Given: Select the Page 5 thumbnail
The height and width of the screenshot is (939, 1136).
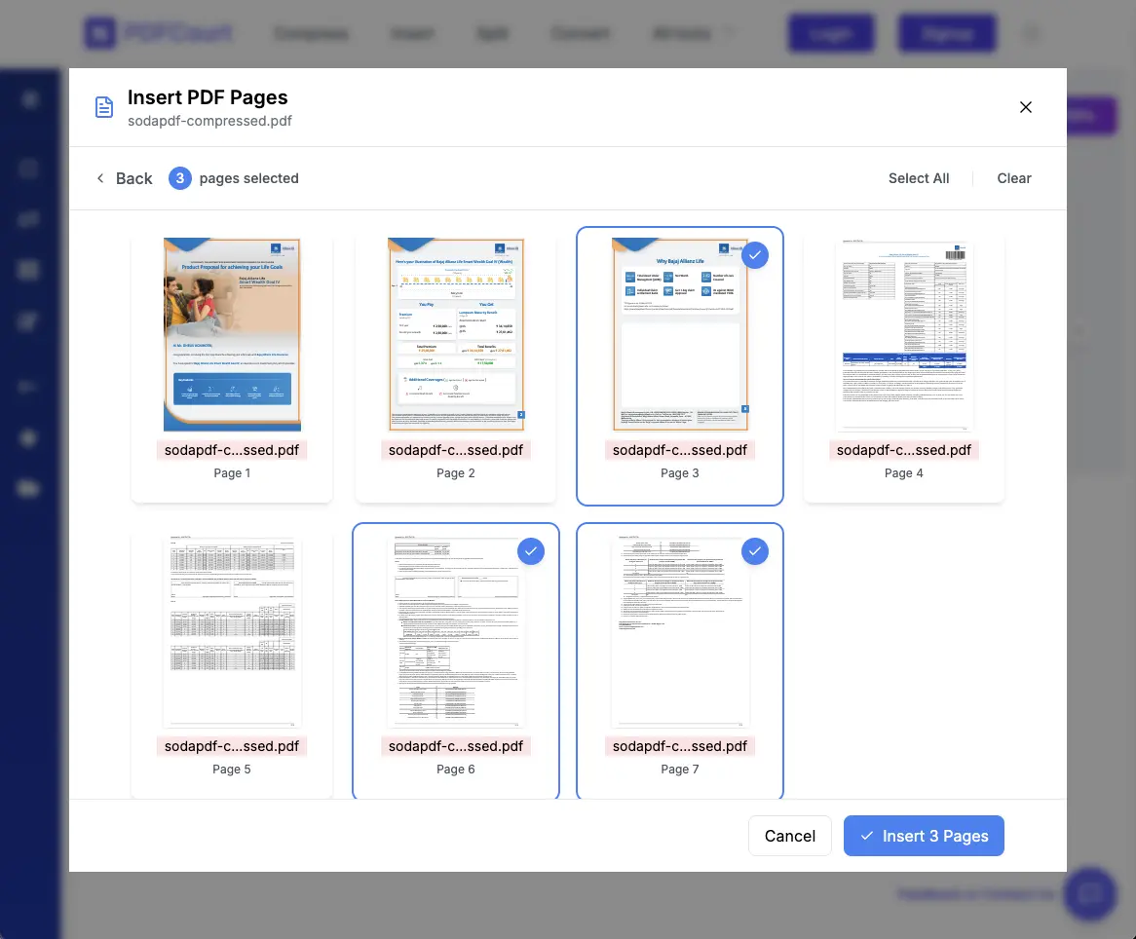Looking at the screenshot, I should tap(232, 631).
